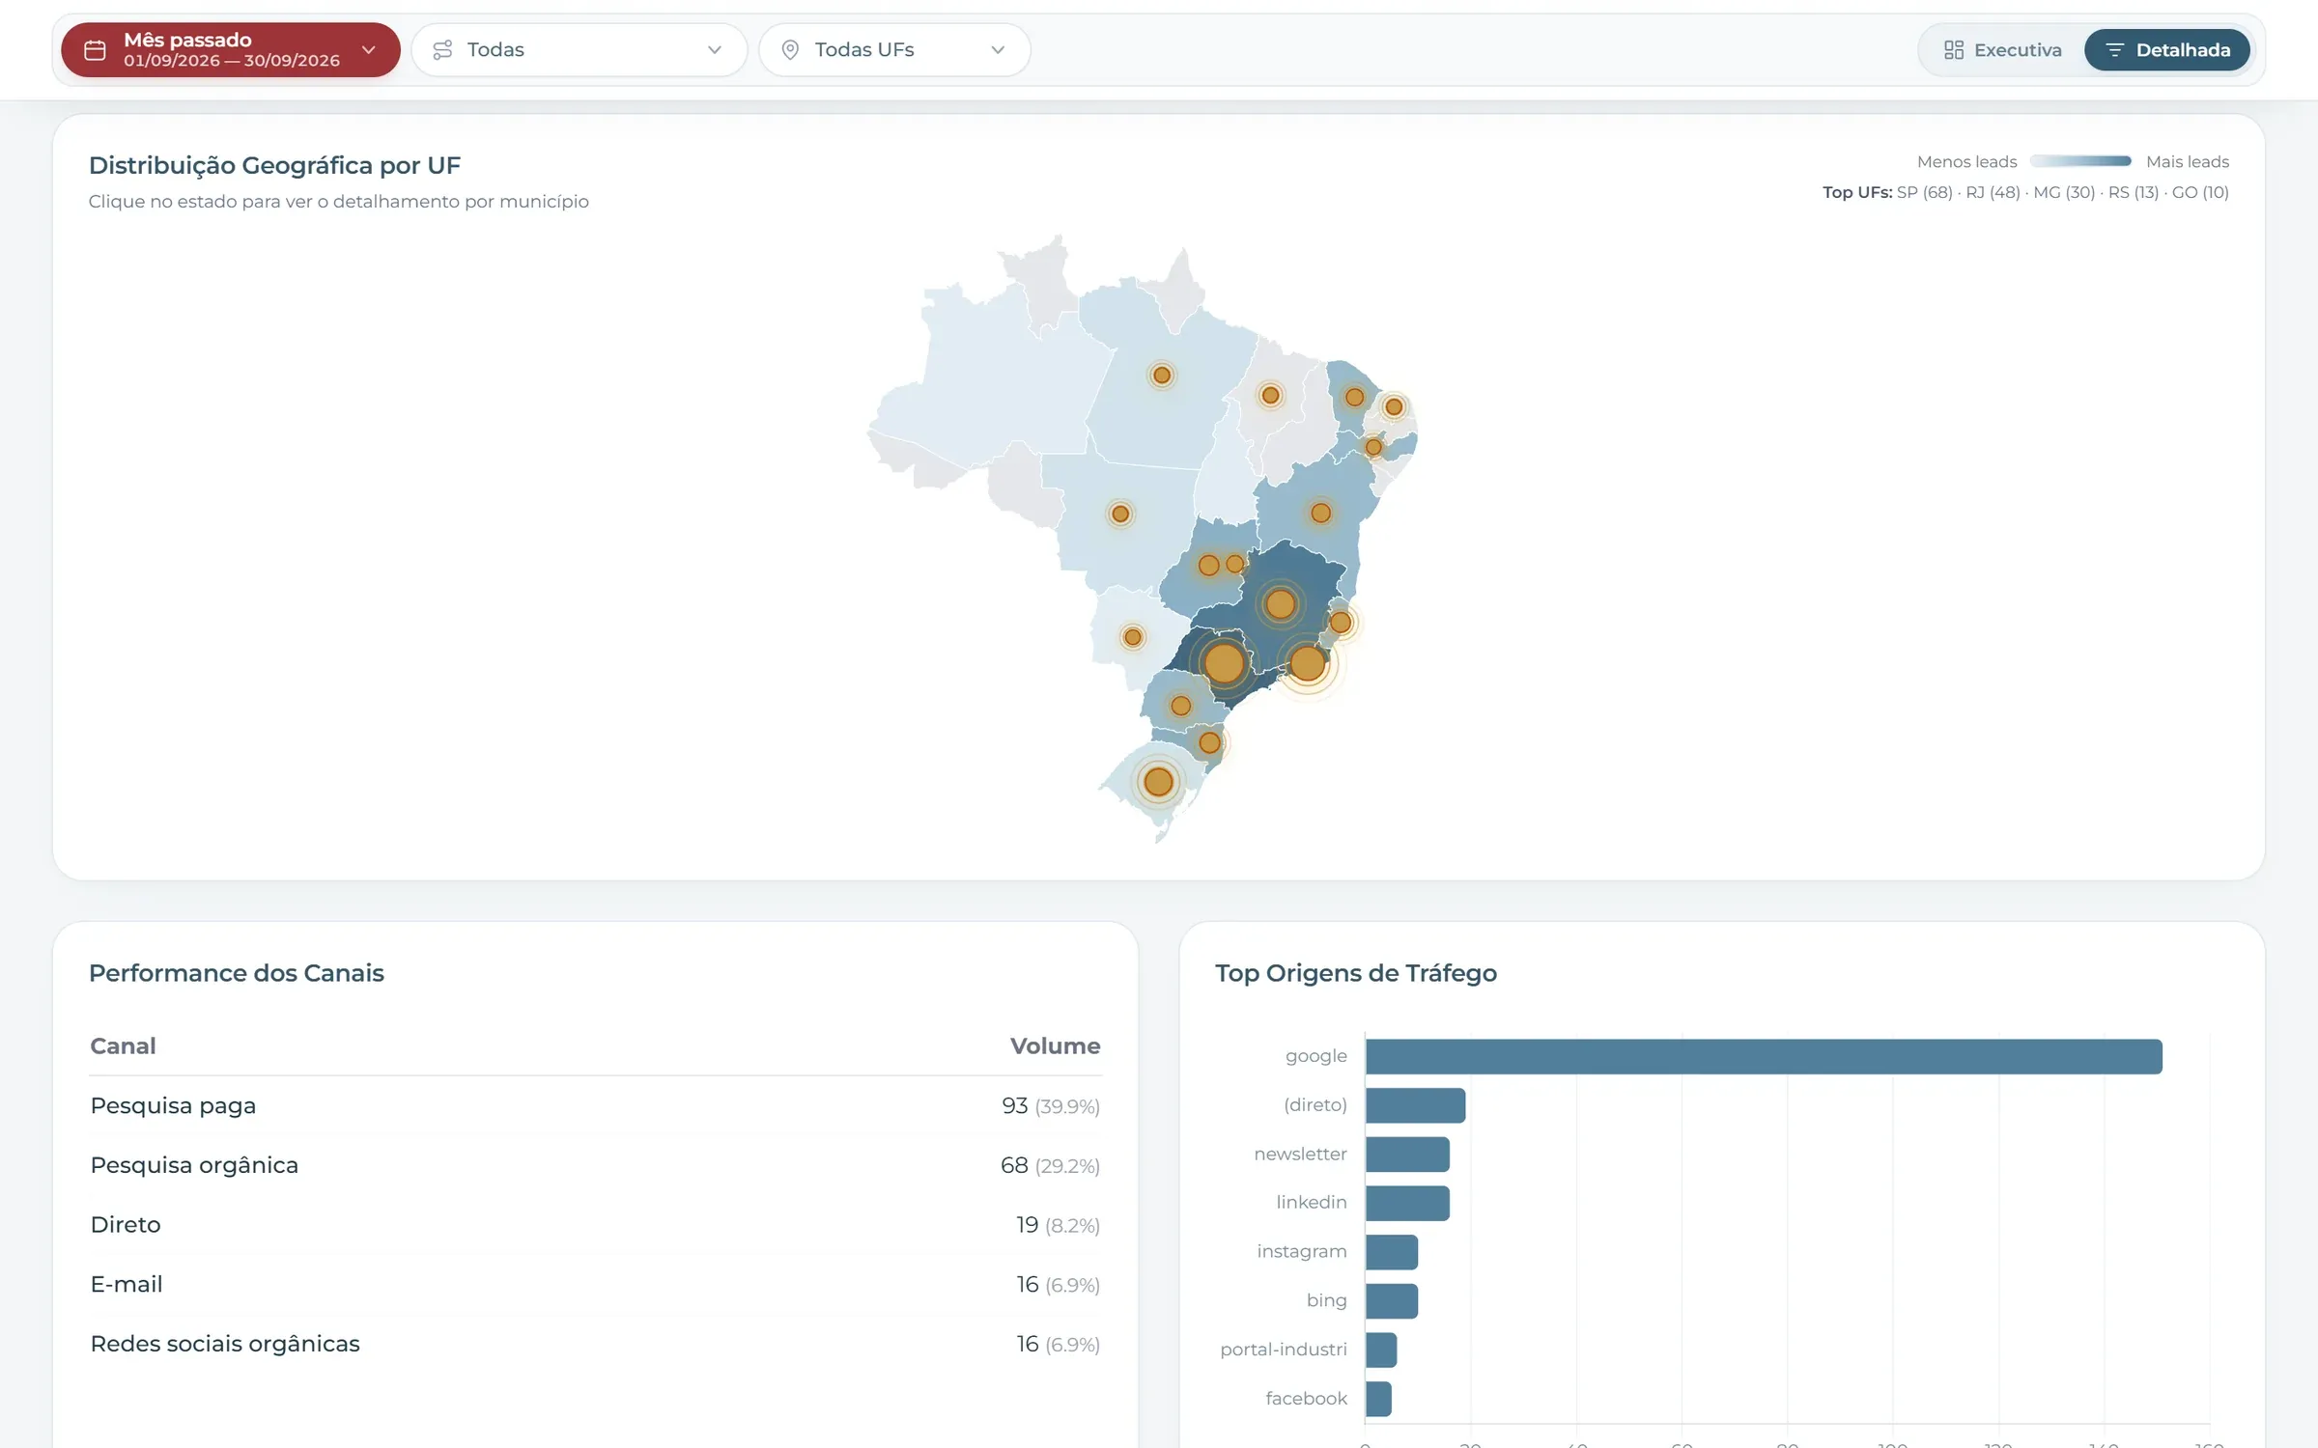Click the calendar icon in date filter
This screenshot has height=1448, width=2318.
[x=95, y=50]
